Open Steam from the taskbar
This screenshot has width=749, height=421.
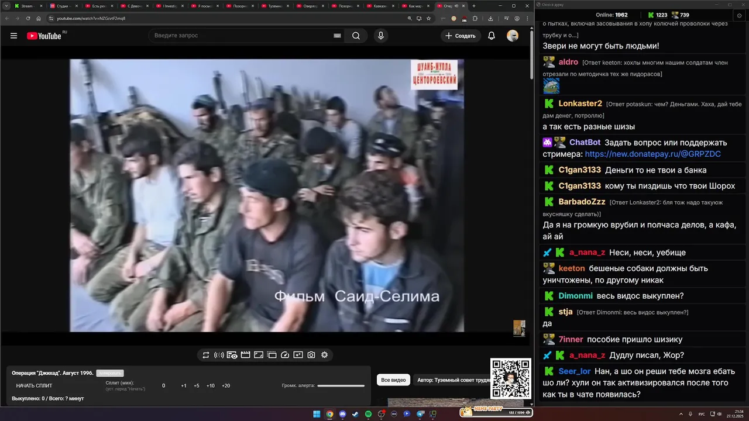[355, 414]
